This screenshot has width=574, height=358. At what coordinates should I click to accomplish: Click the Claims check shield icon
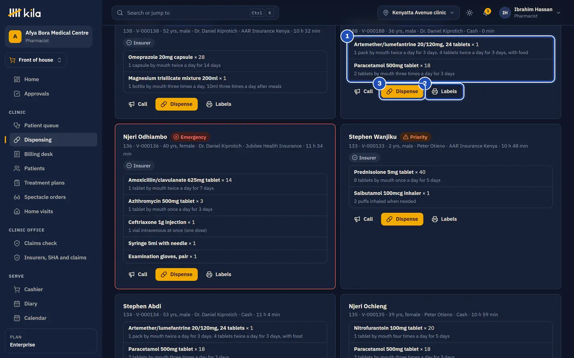pos(17,243)
